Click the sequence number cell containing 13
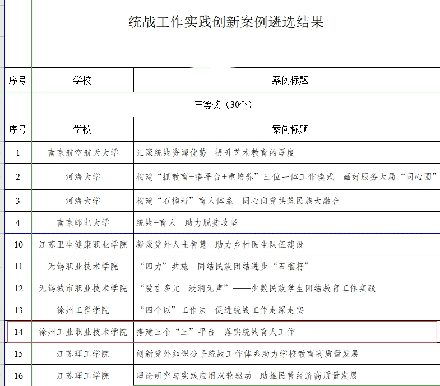The width and height of the screenshot is (440, 386). tap(18, 310)
